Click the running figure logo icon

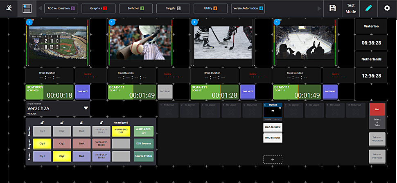[9, 8]
